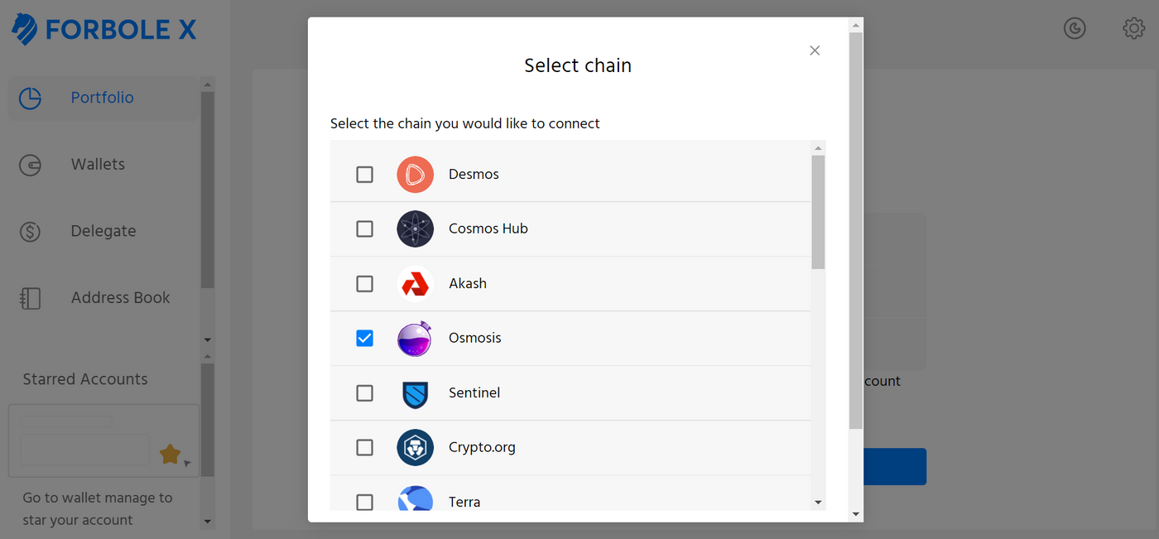The image size is (1159, 539).
Task: Enable the Cosmos Hub checkbox
Action: 364,229
